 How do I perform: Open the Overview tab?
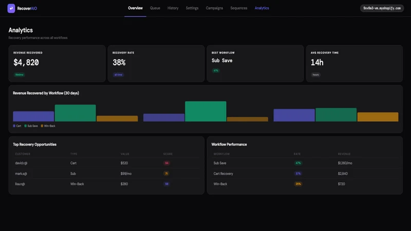pos(135,8)
